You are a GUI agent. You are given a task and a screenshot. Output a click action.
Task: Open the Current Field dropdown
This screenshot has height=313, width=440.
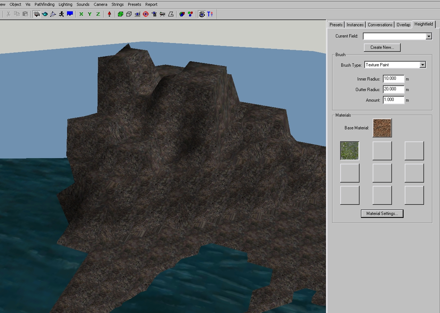429,36
